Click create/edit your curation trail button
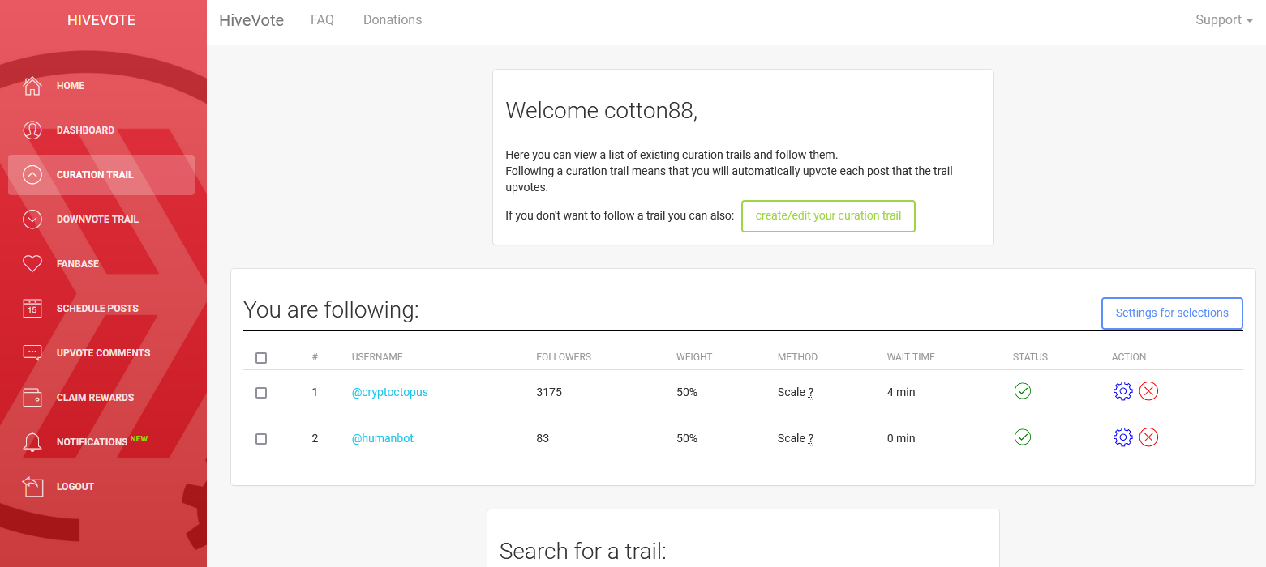Image resolution: width=1266 pixels, height=567 pixels. coord(828,216)
